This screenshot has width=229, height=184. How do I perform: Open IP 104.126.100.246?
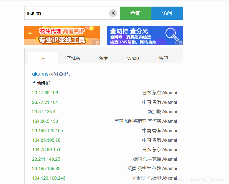click(x=49, y=178)
